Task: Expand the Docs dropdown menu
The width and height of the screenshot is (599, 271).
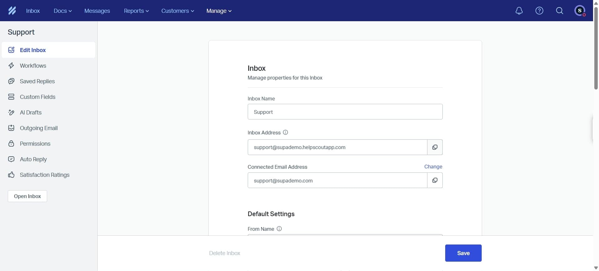Action: [63, 11]
